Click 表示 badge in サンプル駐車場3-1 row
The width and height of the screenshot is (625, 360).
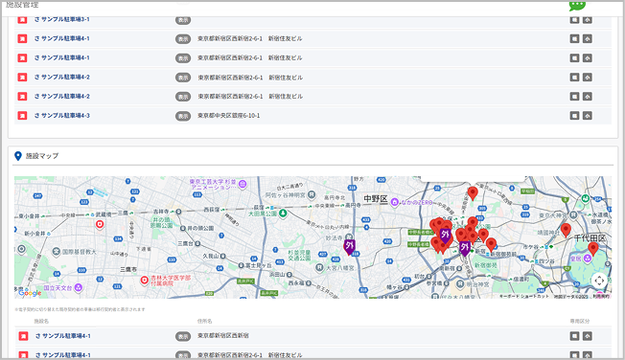click(183, 19)
